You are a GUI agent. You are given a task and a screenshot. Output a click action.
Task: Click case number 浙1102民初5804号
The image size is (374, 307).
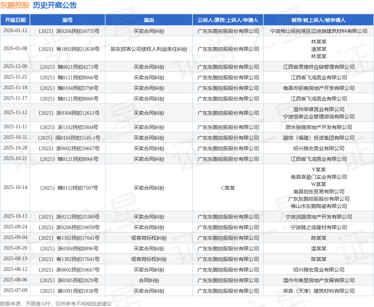(69, 128)
